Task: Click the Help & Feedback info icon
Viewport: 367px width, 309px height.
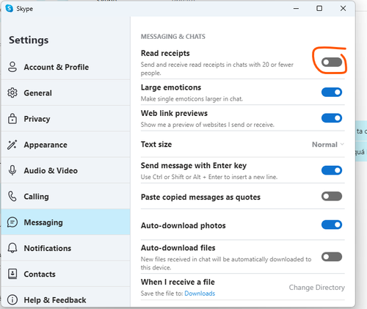Action: pyautogui.click(x=12, y=299)
